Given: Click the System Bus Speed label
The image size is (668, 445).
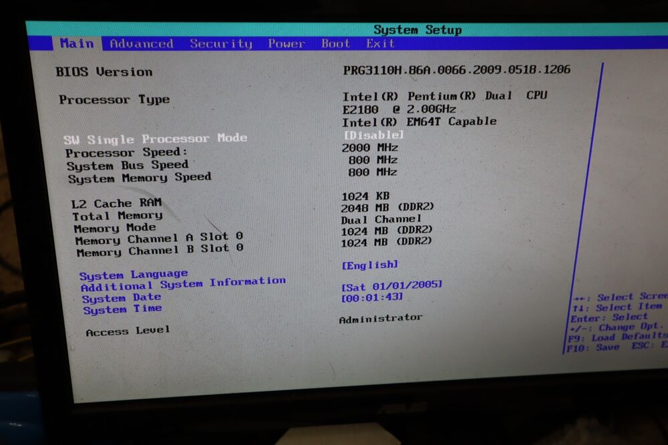Looking at the screenshot, I should 128,166.
